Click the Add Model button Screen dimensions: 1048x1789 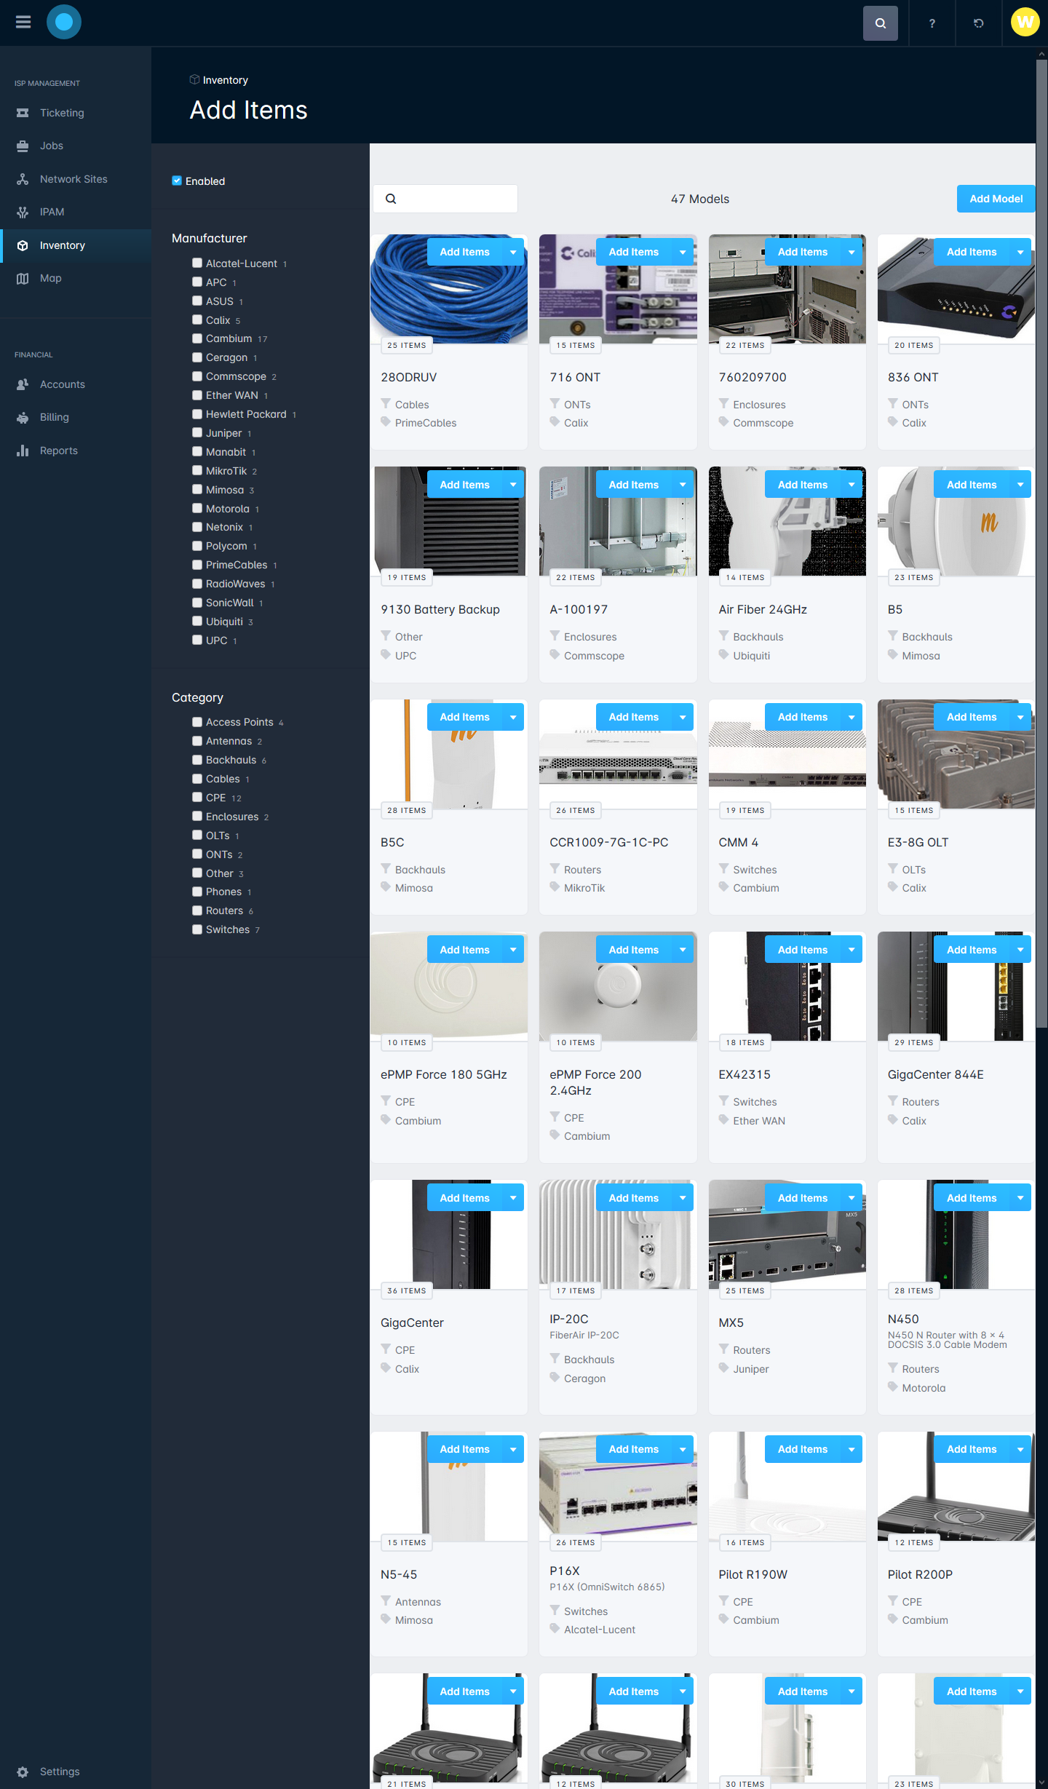click(x=996, y=199)
